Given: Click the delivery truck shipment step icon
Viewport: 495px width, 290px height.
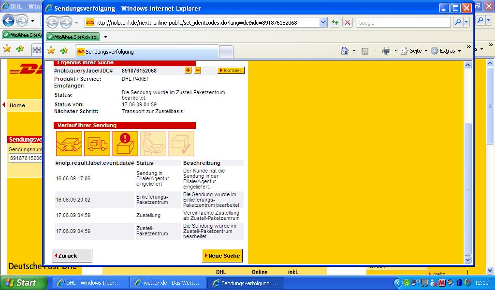Looking at the screenshot, I should click(x=97, y=144).
